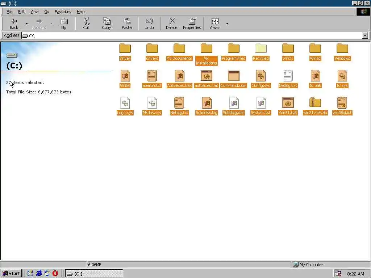Click the 8:22 AM clock
The image size is (371, 278).
click(355, 274)
